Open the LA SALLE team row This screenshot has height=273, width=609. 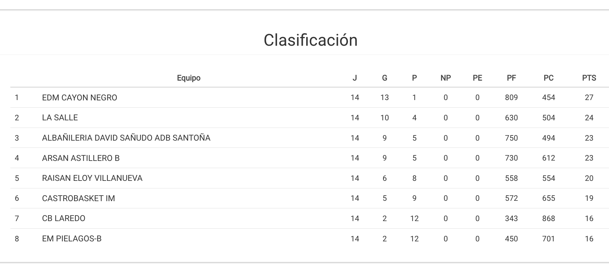click(x=60, y=118)
